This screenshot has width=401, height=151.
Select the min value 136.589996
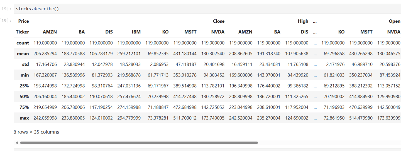[73, 75]
